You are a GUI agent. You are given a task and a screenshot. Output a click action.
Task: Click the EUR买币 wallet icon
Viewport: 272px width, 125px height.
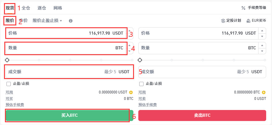pyautogui.click(x=248, y=21)
